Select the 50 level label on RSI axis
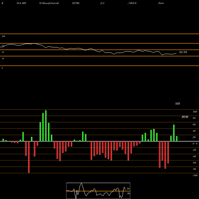This screenshot has width=199, height=199. pyautogui.click(x=3, y=52)
